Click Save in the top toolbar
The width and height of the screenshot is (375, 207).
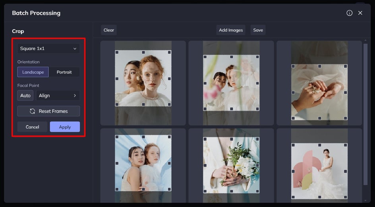(258, 30)
